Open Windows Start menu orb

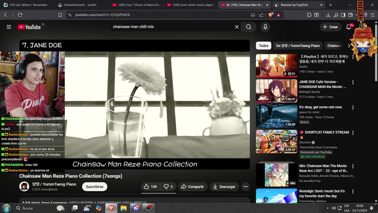pos(6,208)
